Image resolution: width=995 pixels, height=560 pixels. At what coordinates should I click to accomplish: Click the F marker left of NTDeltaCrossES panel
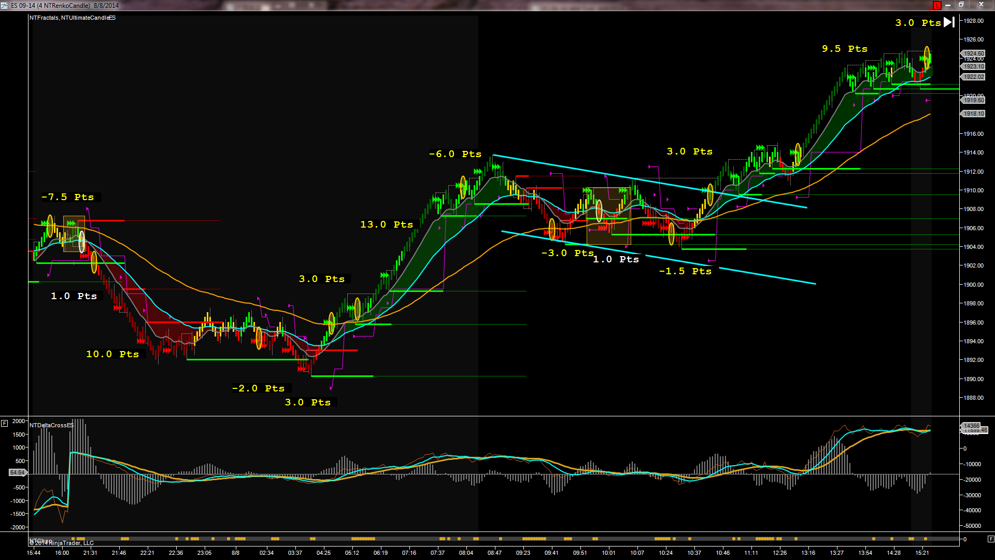(x=5, y=423)
